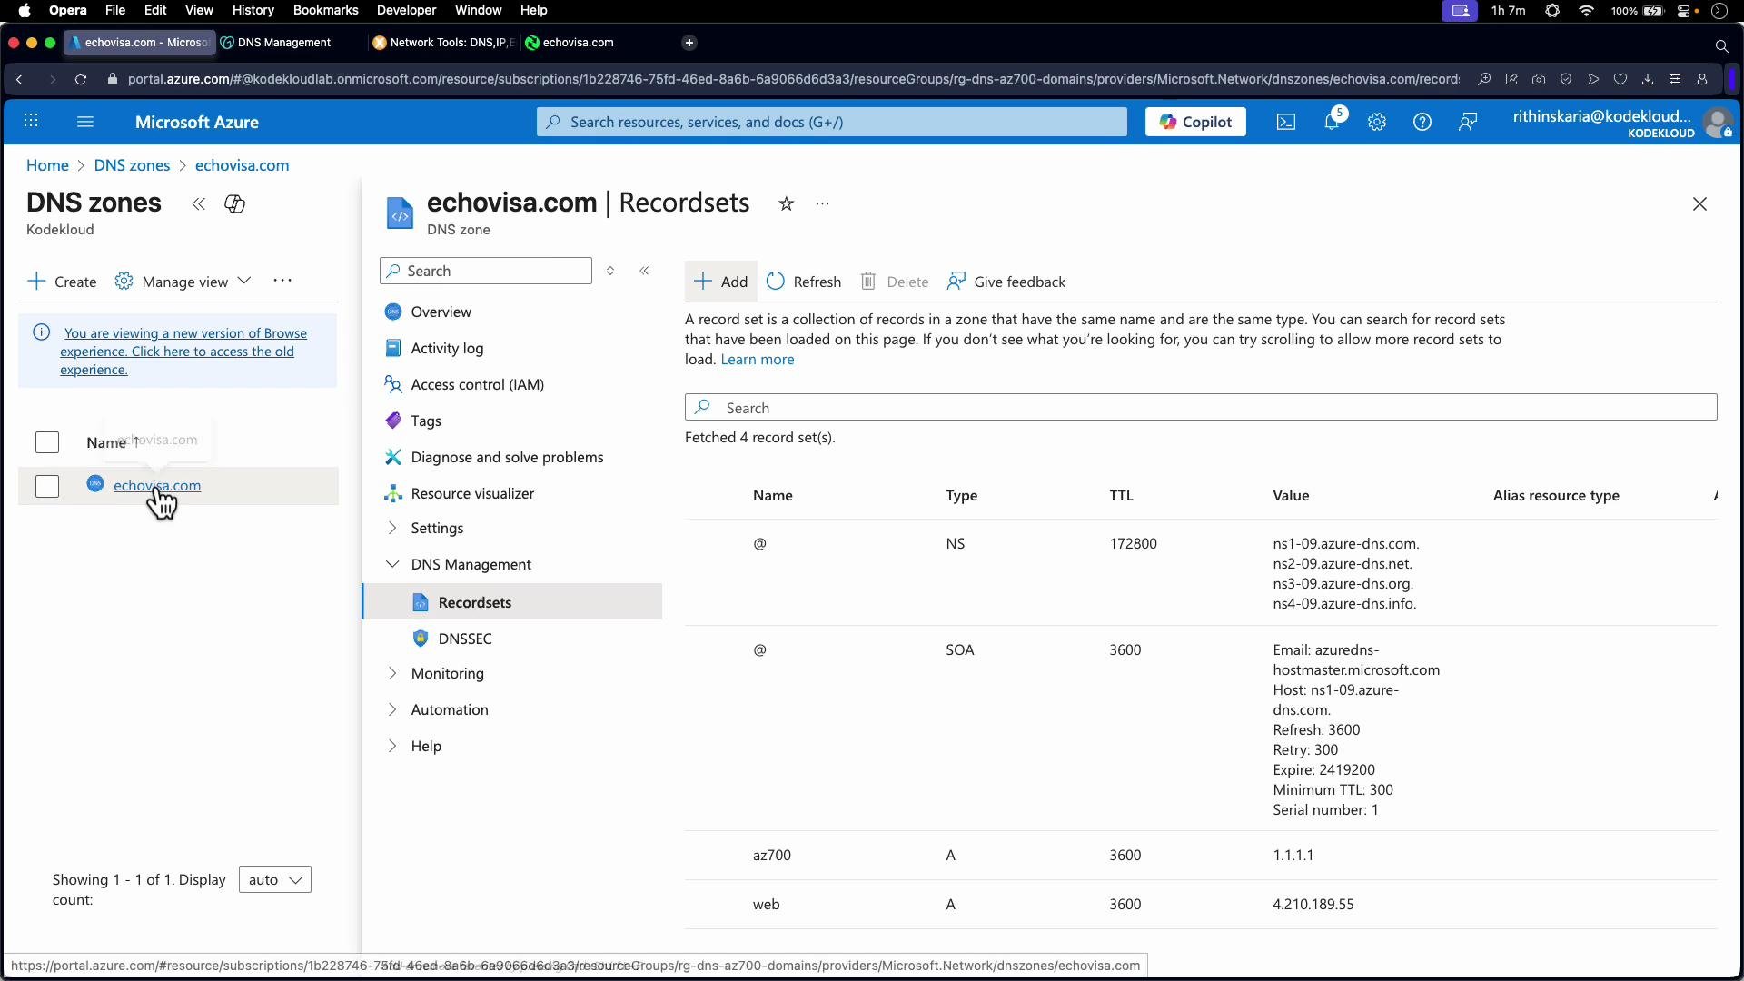Launch Cloud Shell from the top bar
Screen dimensions: 1744x981
1286,122
